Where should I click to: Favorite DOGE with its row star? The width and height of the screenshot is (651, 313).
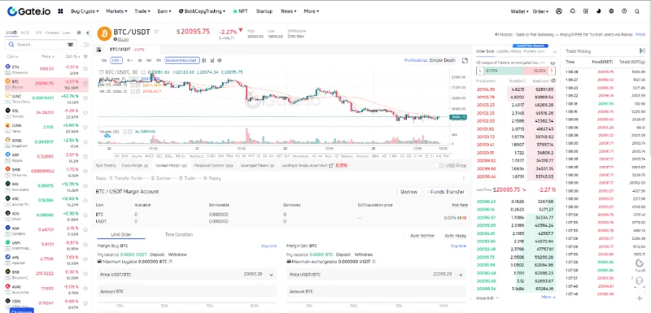tap(85, 142)
